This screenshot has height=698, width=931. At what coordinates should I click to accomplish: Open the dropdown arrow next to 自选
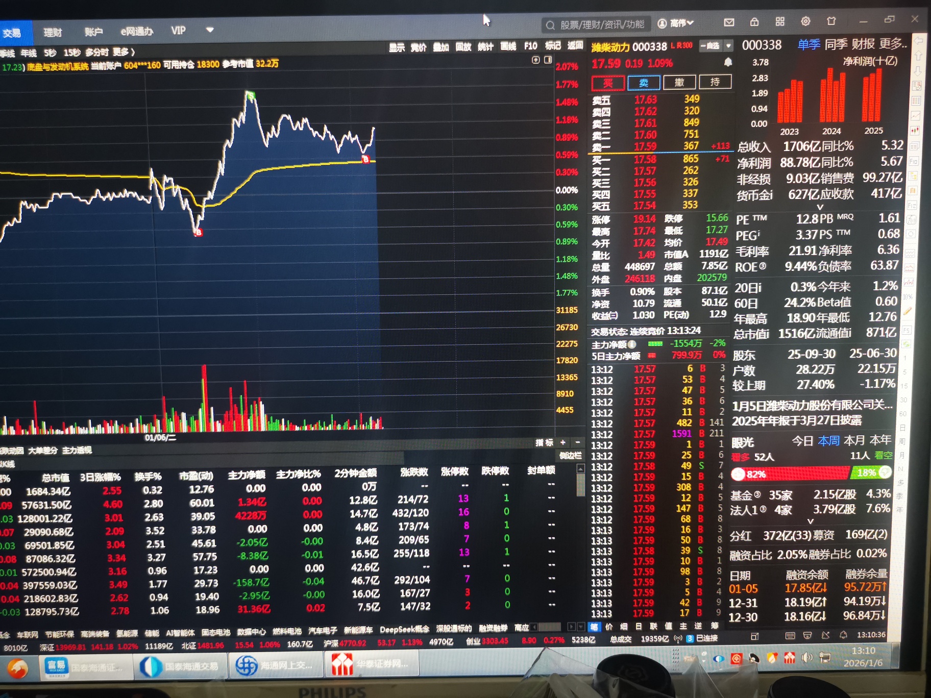pos(728,46)
